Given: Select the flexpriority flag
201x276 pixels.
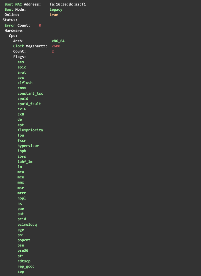Looking at the screenshot, I should pyautogui.click(x=30, y=130).
